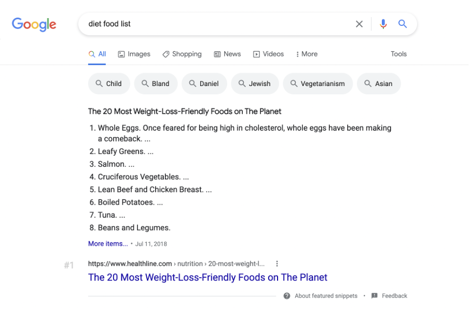Switch to the Shopping tab

coord(182,54)
